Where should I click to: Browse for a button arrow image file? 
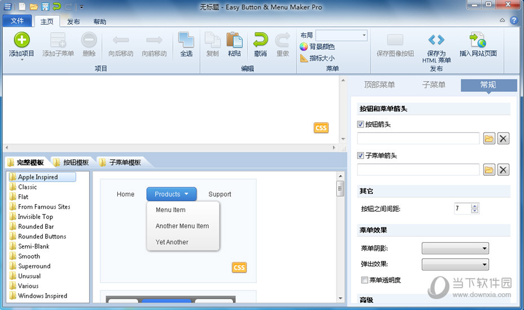tap(489, 138)
